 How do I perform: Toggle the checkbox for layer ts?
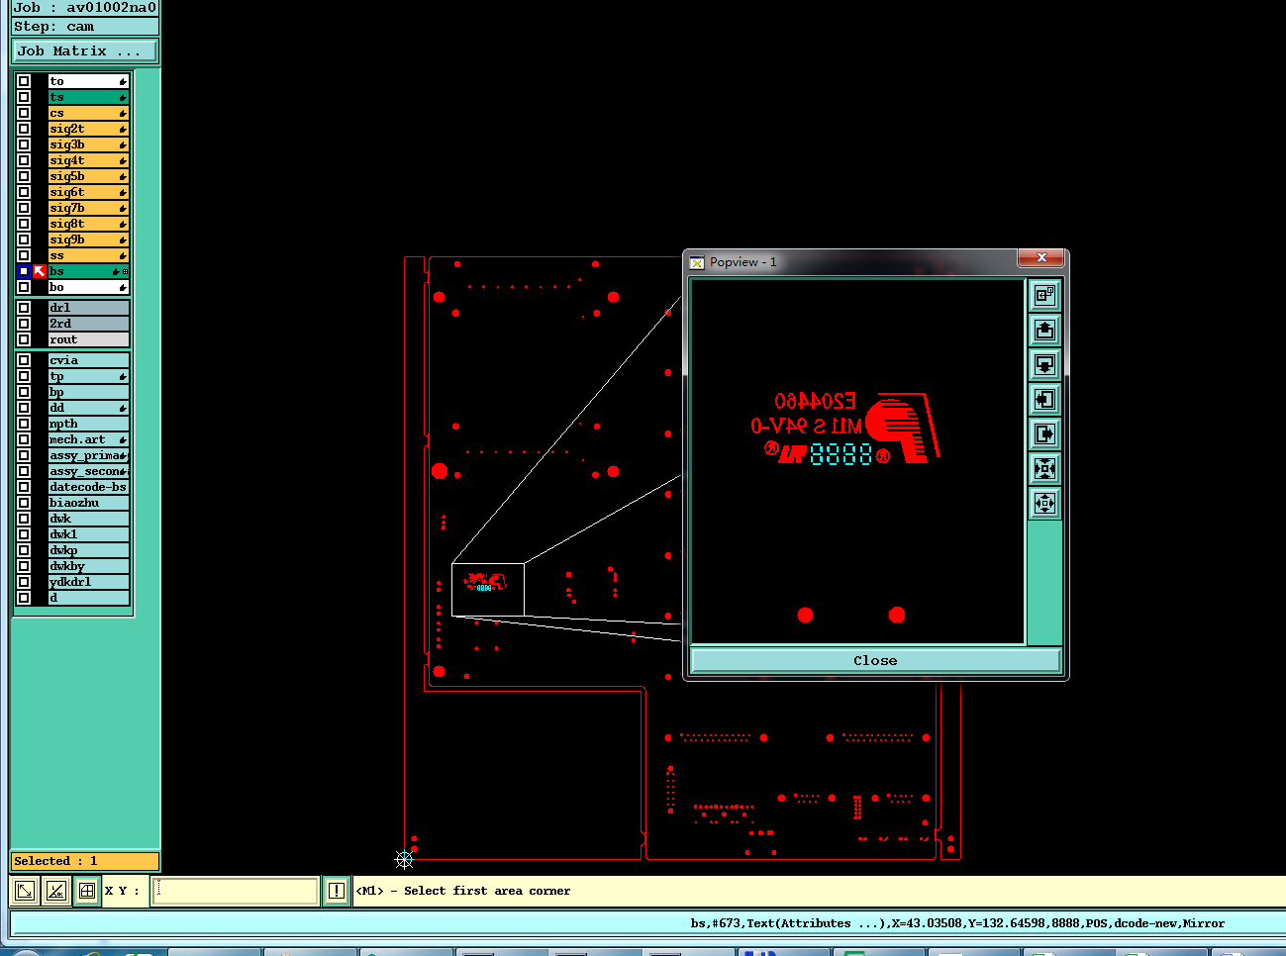coord(24,97)
